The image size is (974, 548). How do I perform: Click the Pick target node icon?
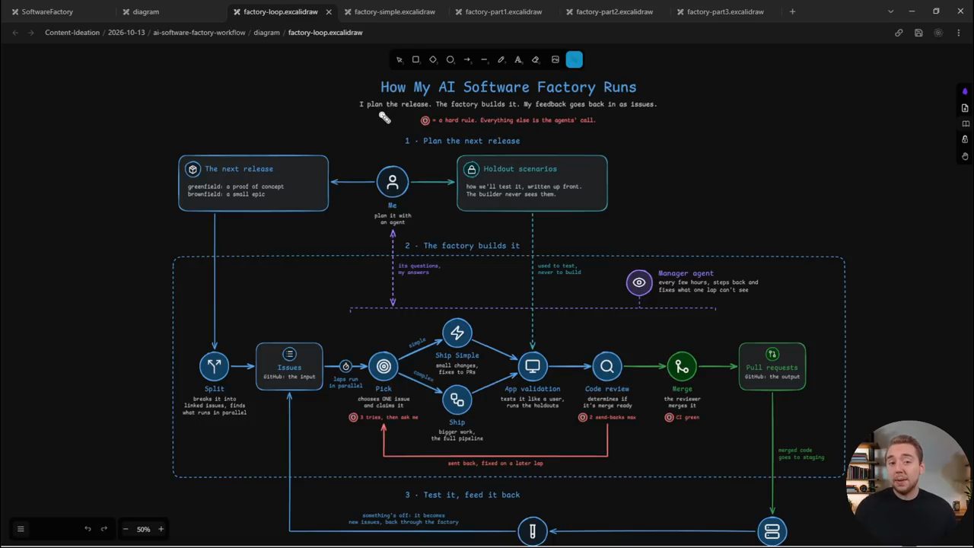pos(384,366)
